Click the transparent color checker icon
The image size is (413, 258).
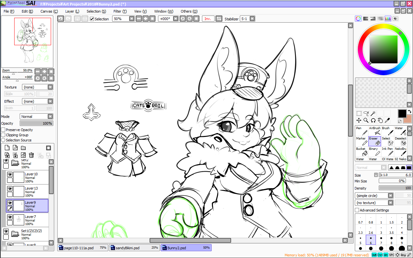tap(400, 121)
